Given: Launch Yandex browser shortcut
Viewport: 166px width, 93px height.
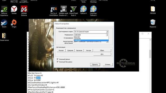Looking at the screenshot, I should [x=14, y=10].
